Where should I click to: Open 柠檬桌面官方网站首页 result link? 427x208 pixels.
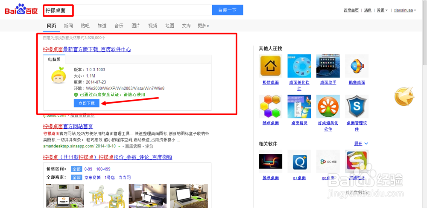click(68, 126)
